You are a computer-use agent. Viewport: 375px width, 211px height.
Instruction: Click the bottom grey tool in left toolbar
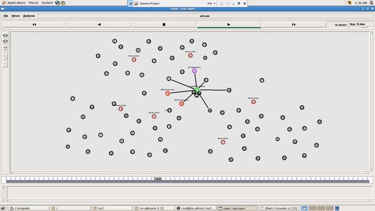pos(5,64)
